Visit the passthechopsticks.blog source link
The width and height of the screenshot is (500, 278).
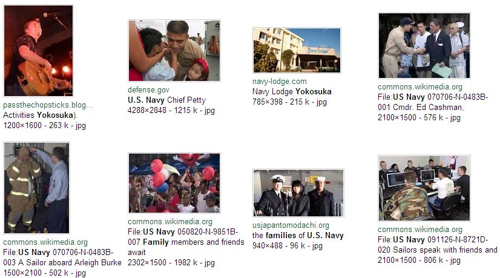tap(48, 105)
